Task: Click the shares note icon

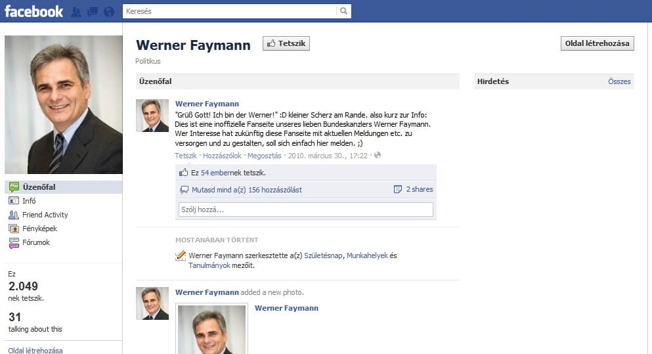Action: click(398, 189)
